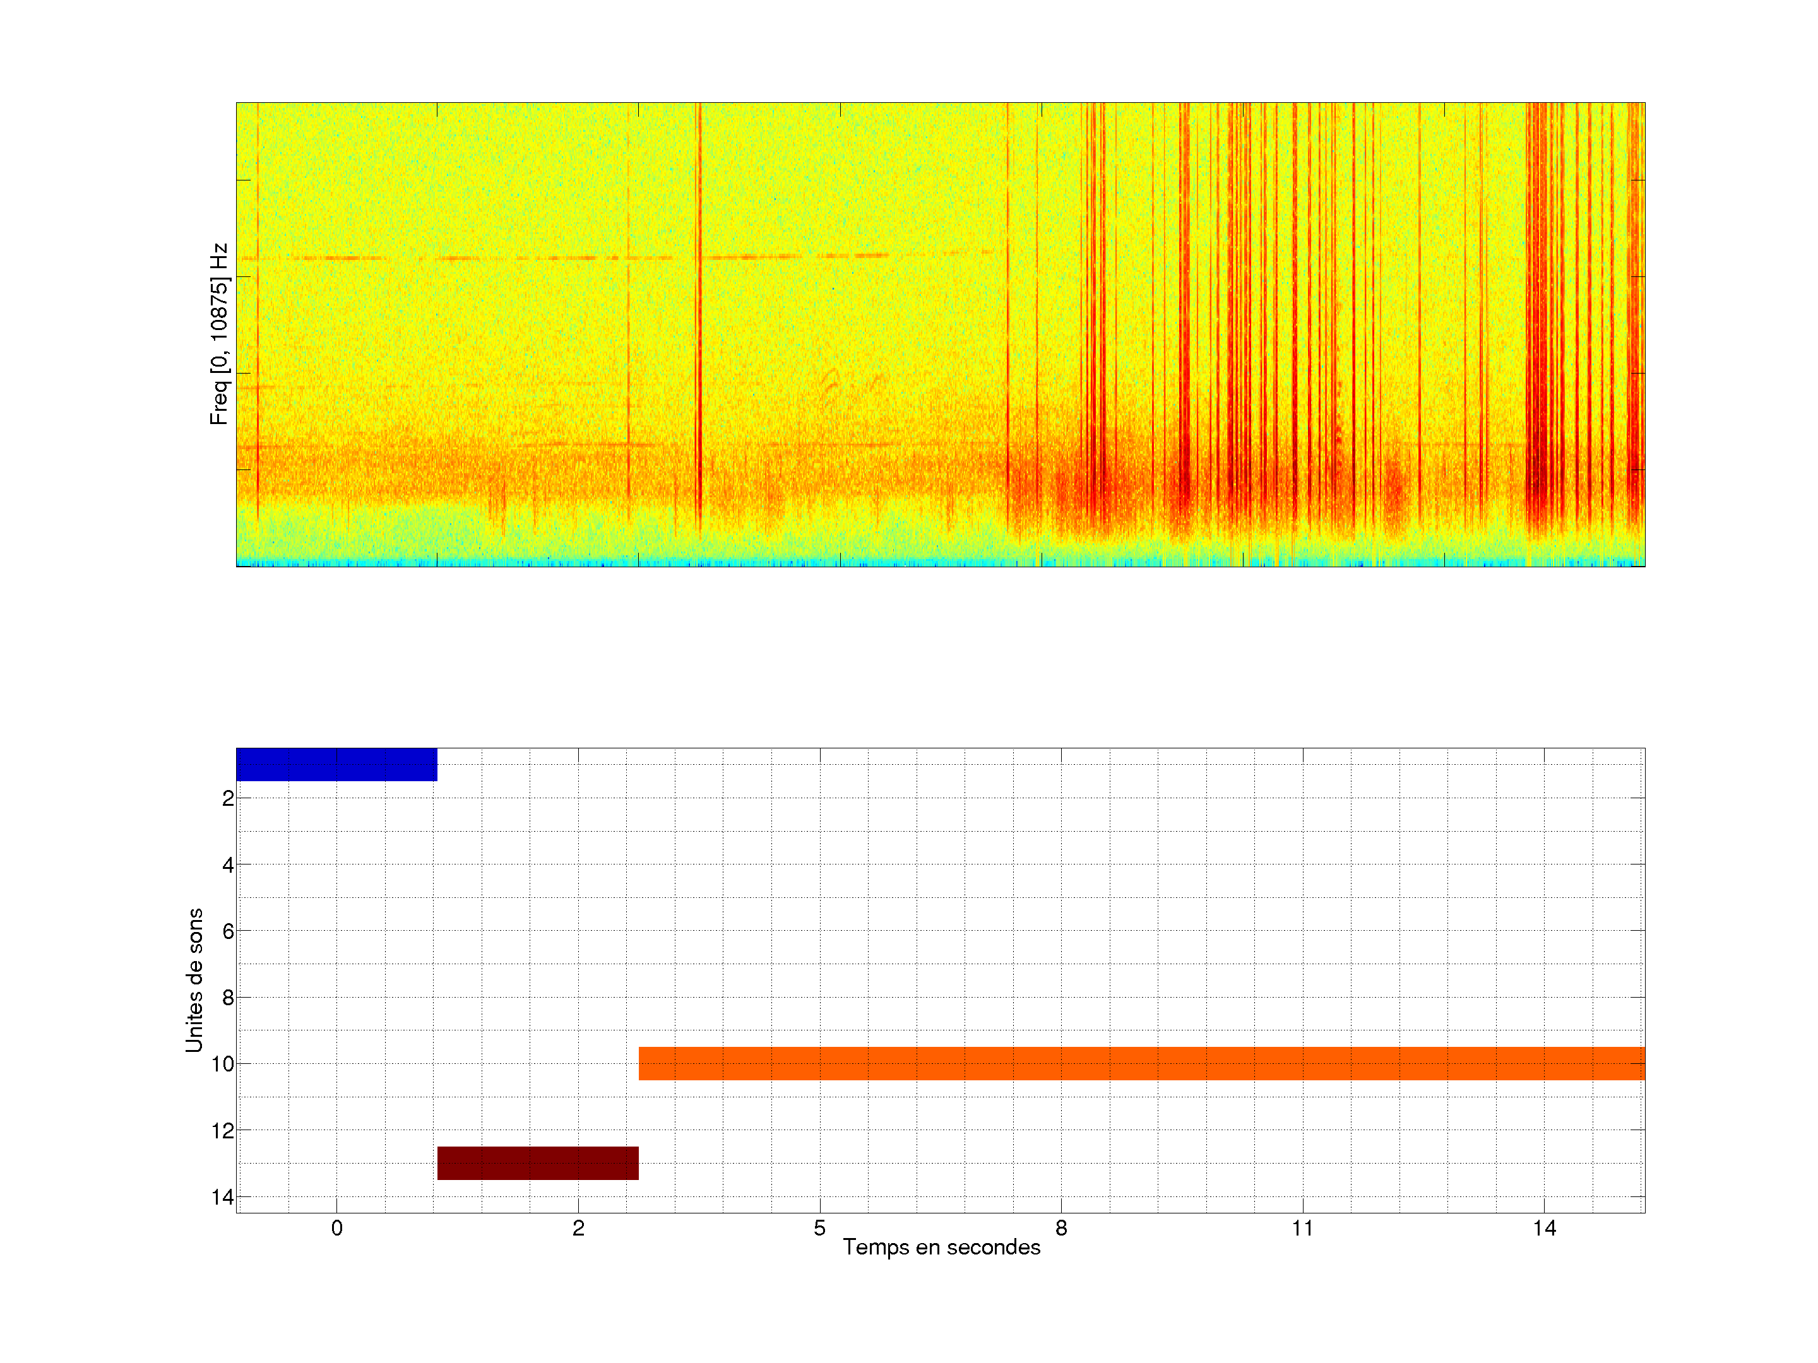
Task: Click the x-axis tick label 2
Action: [578, 1228]
